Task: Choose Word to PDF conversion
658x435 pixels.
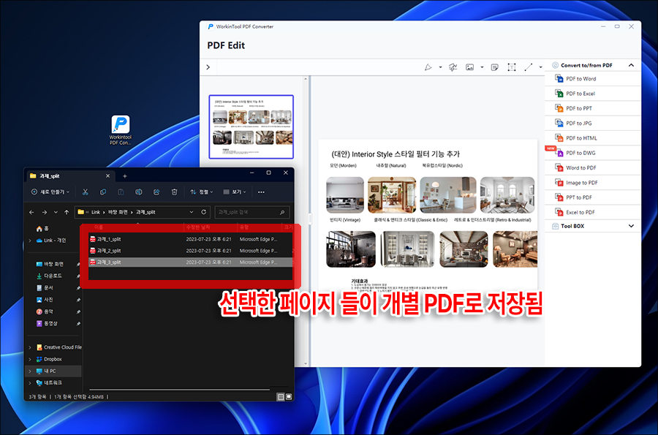Action: 592,168
